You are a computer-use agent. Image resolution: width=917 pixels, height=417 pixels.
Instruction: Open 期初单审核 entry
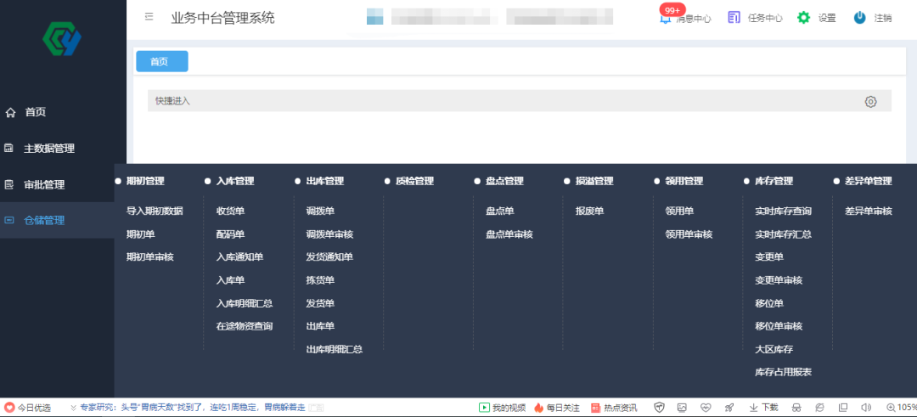150,256
